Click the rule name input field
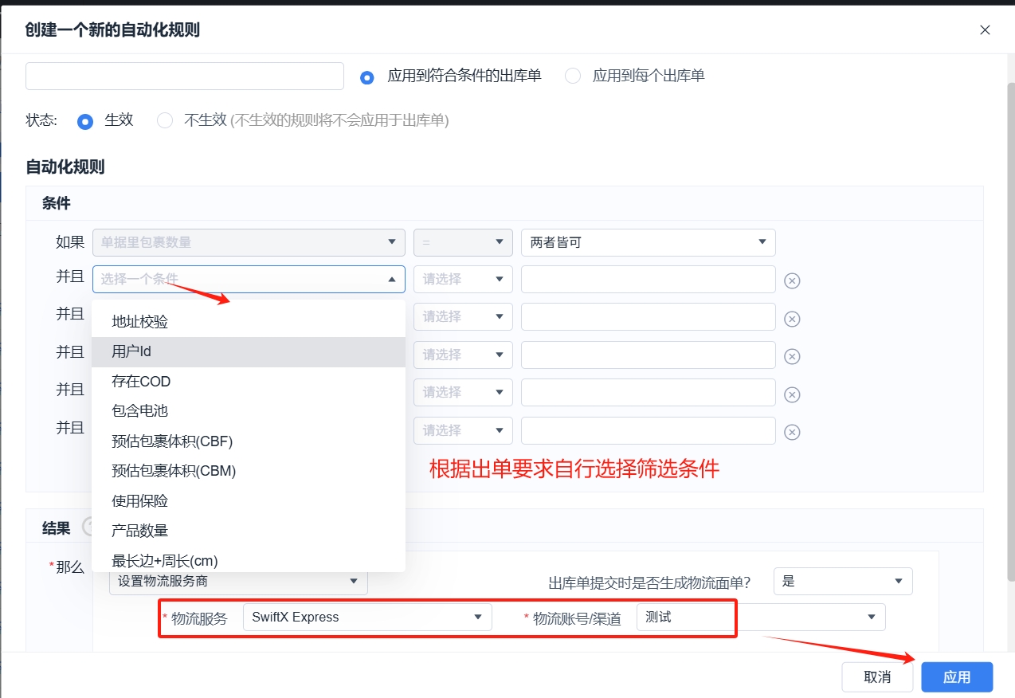1015x698 pixels. tap(185, 76)
